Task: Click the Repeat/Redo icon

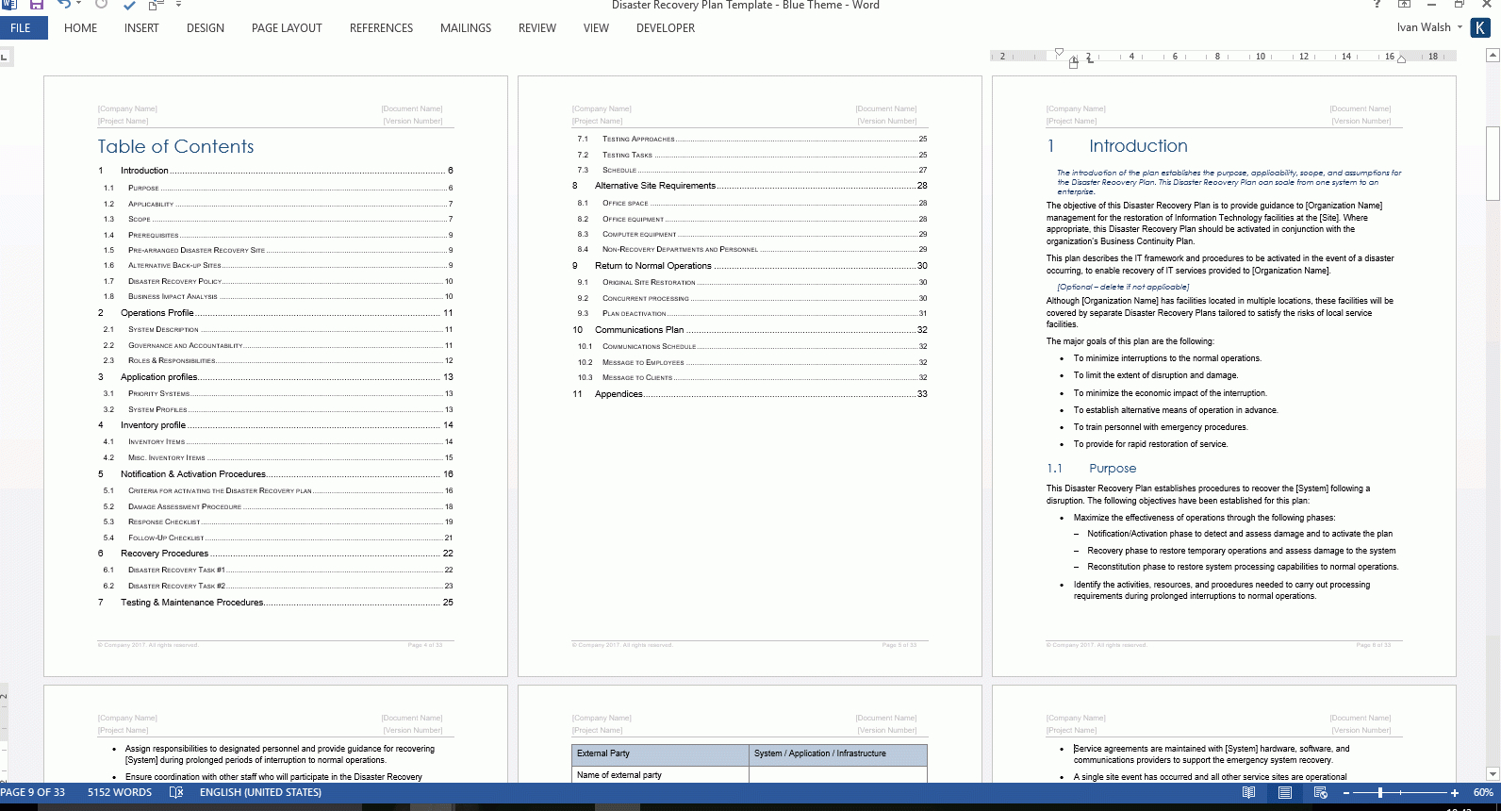Action: click(101, 5)
